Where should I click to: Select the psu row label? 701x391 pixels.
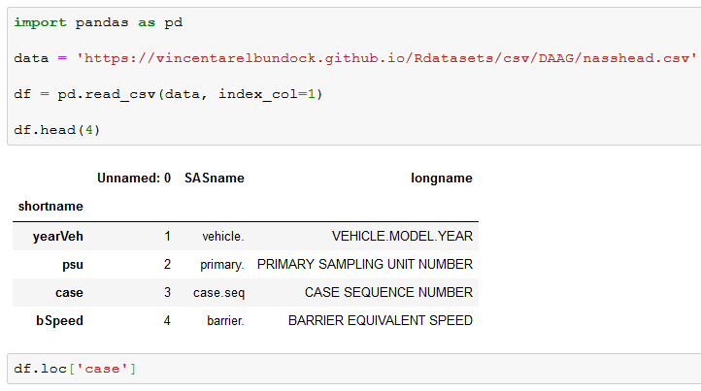pos(71,264)
